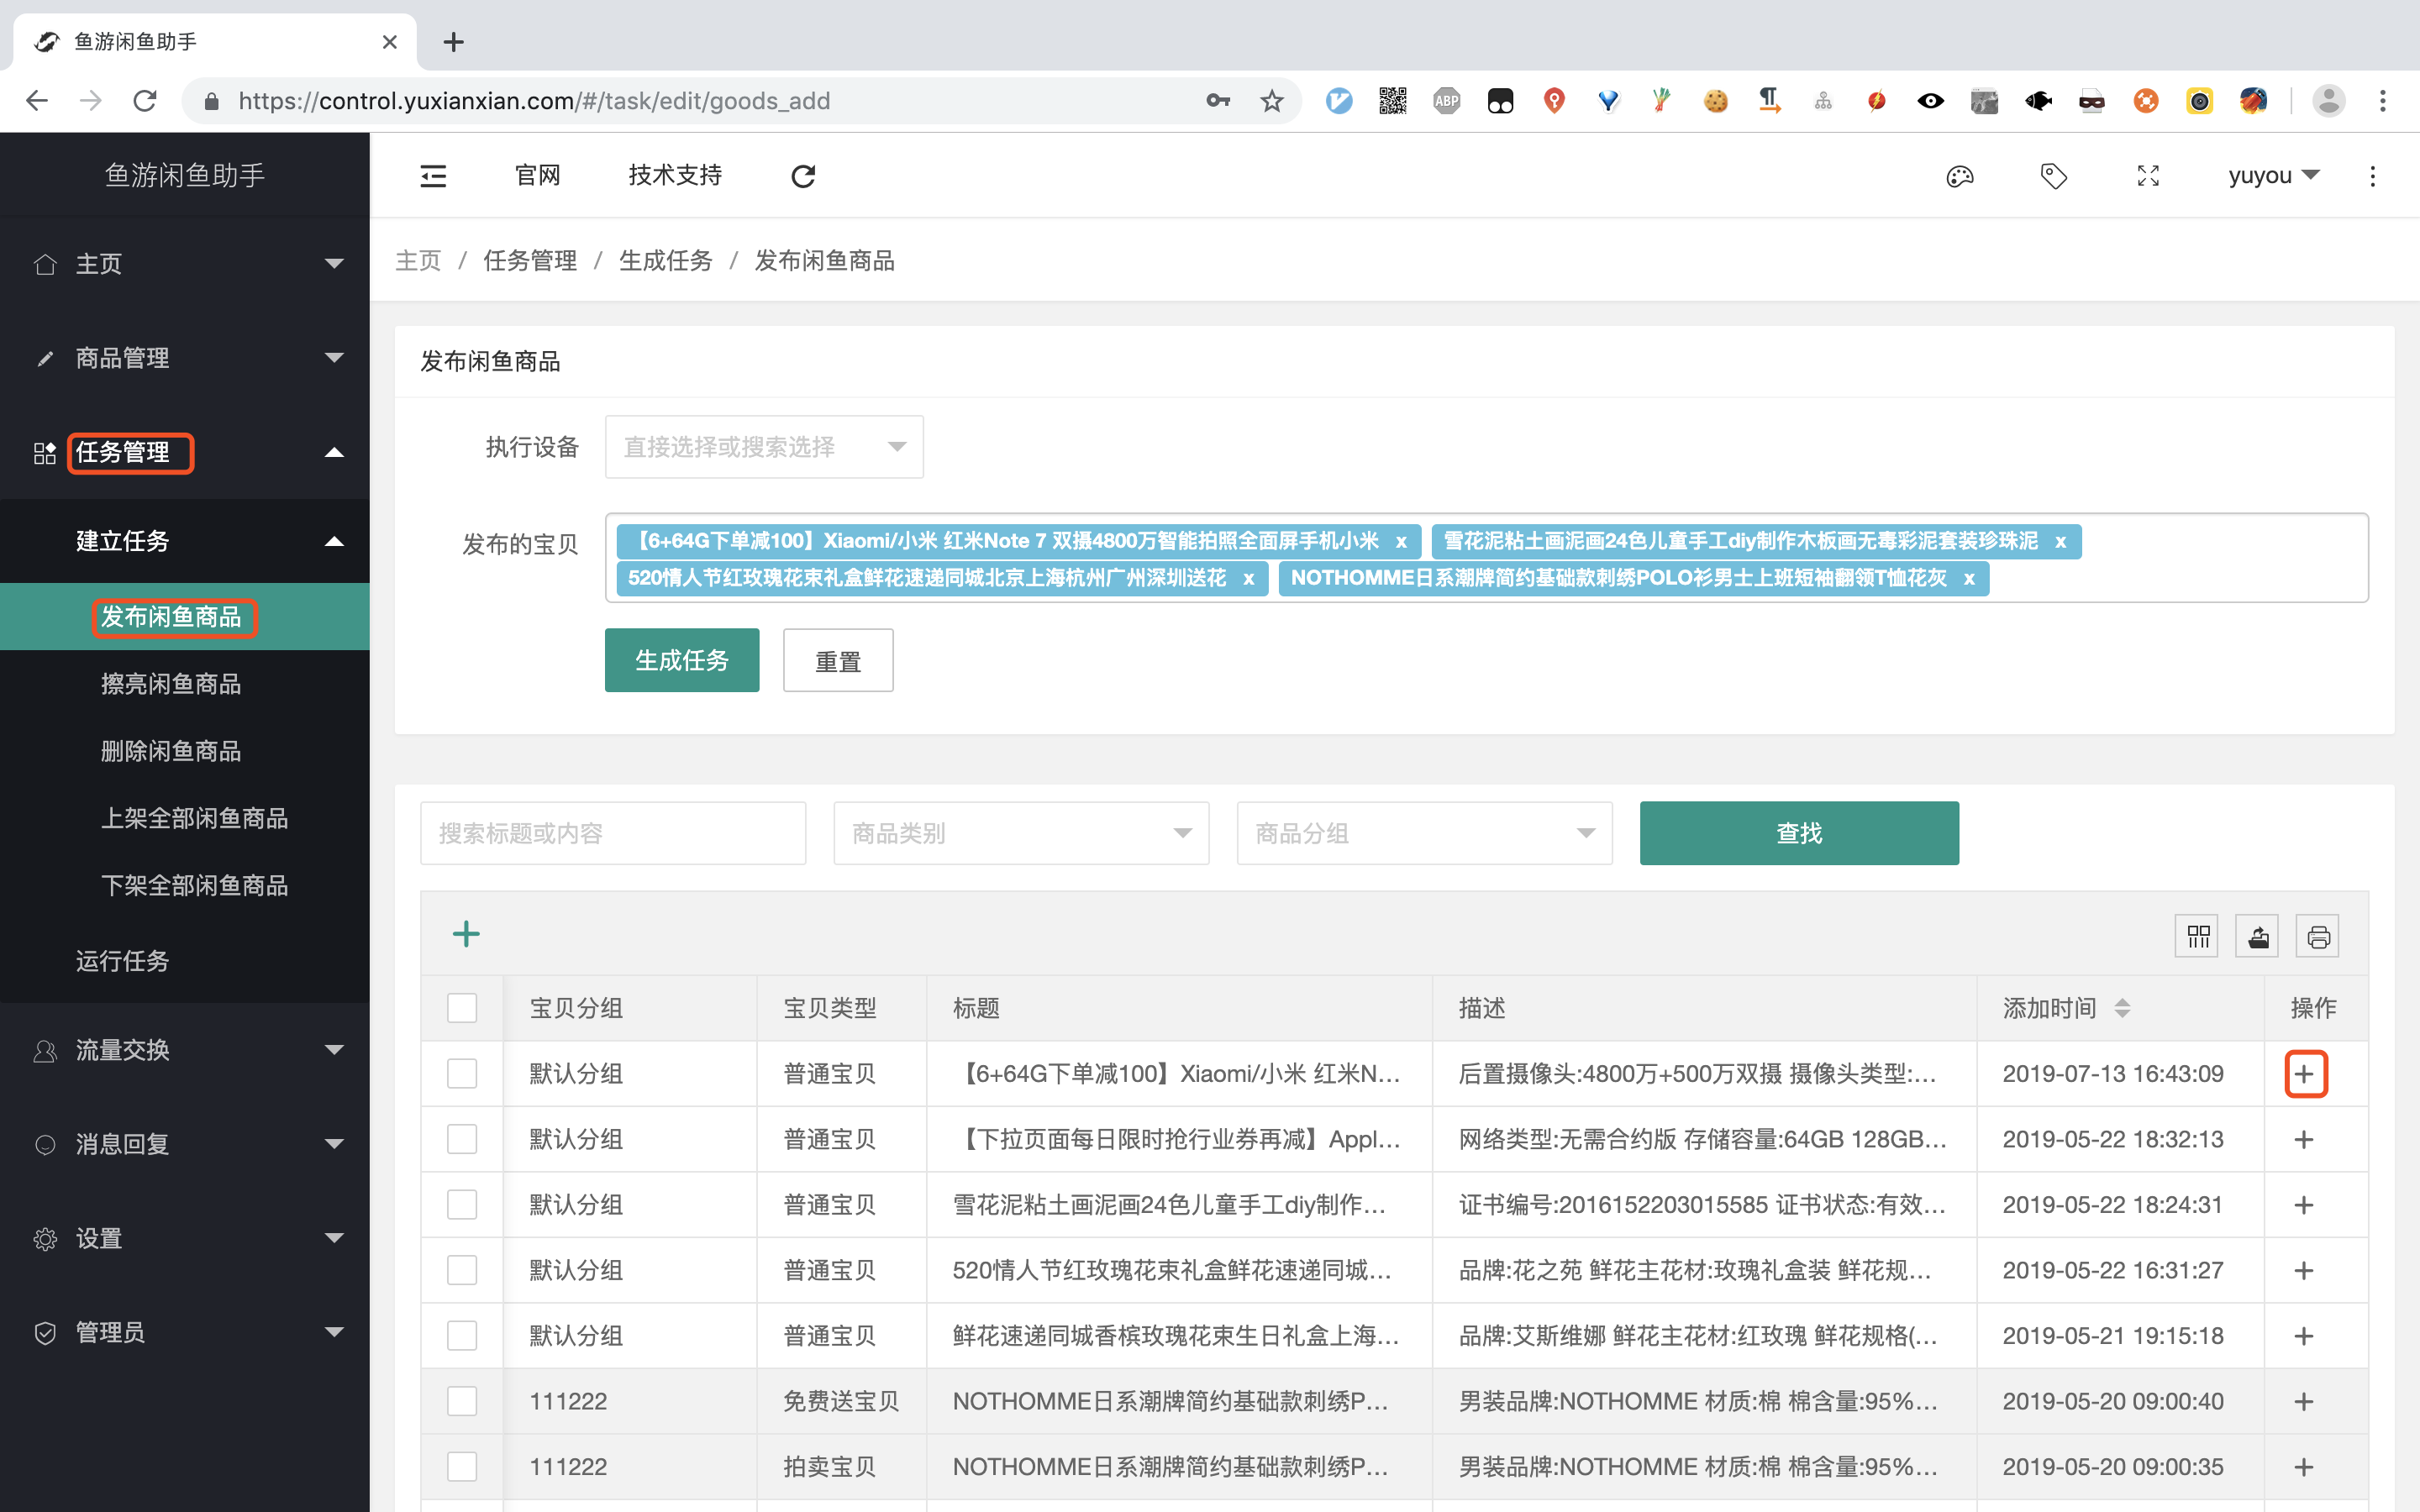Click the tag icon in the top bar

2053,175
